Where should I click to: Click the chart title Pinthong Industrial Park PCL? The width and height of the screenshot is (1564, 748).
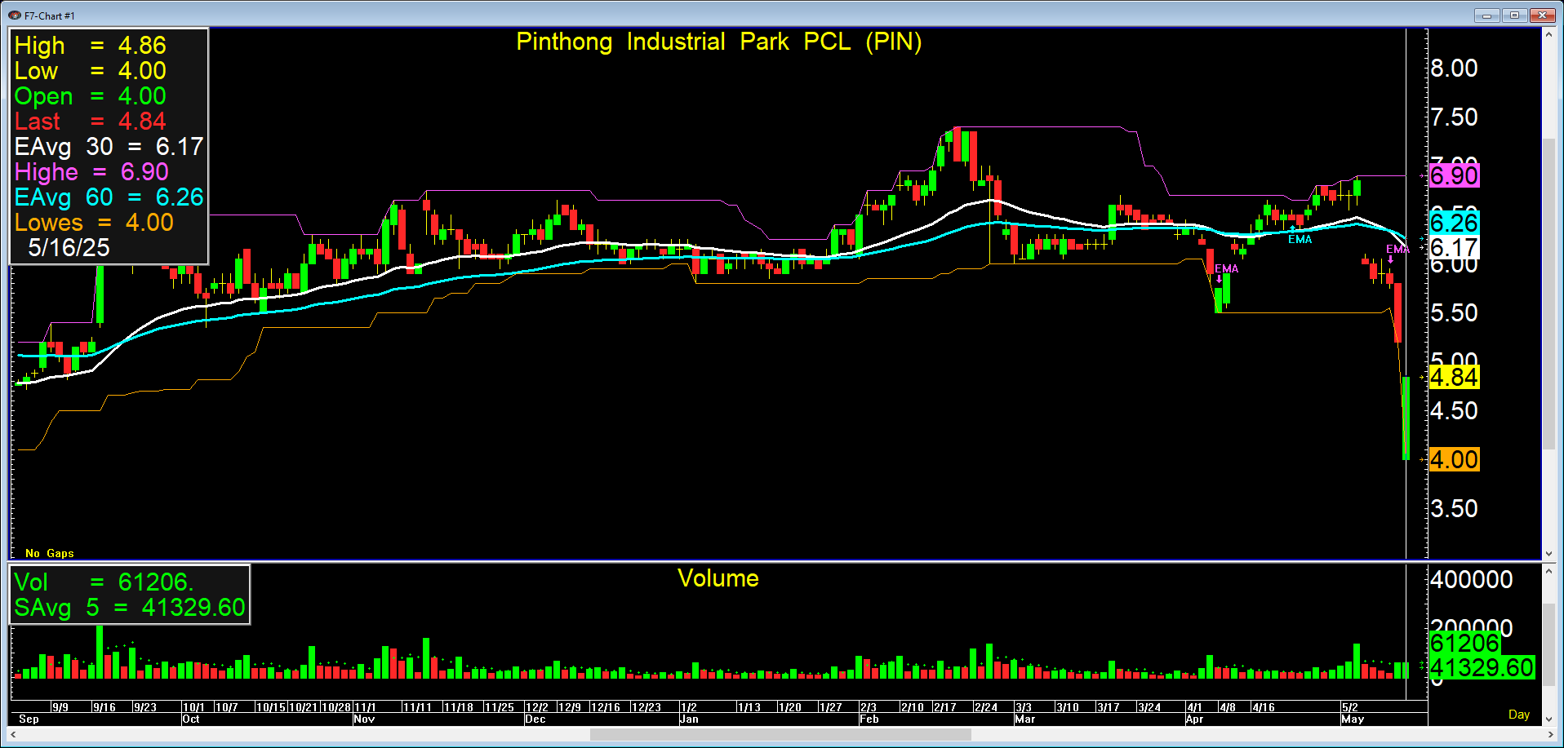point(718,42)
